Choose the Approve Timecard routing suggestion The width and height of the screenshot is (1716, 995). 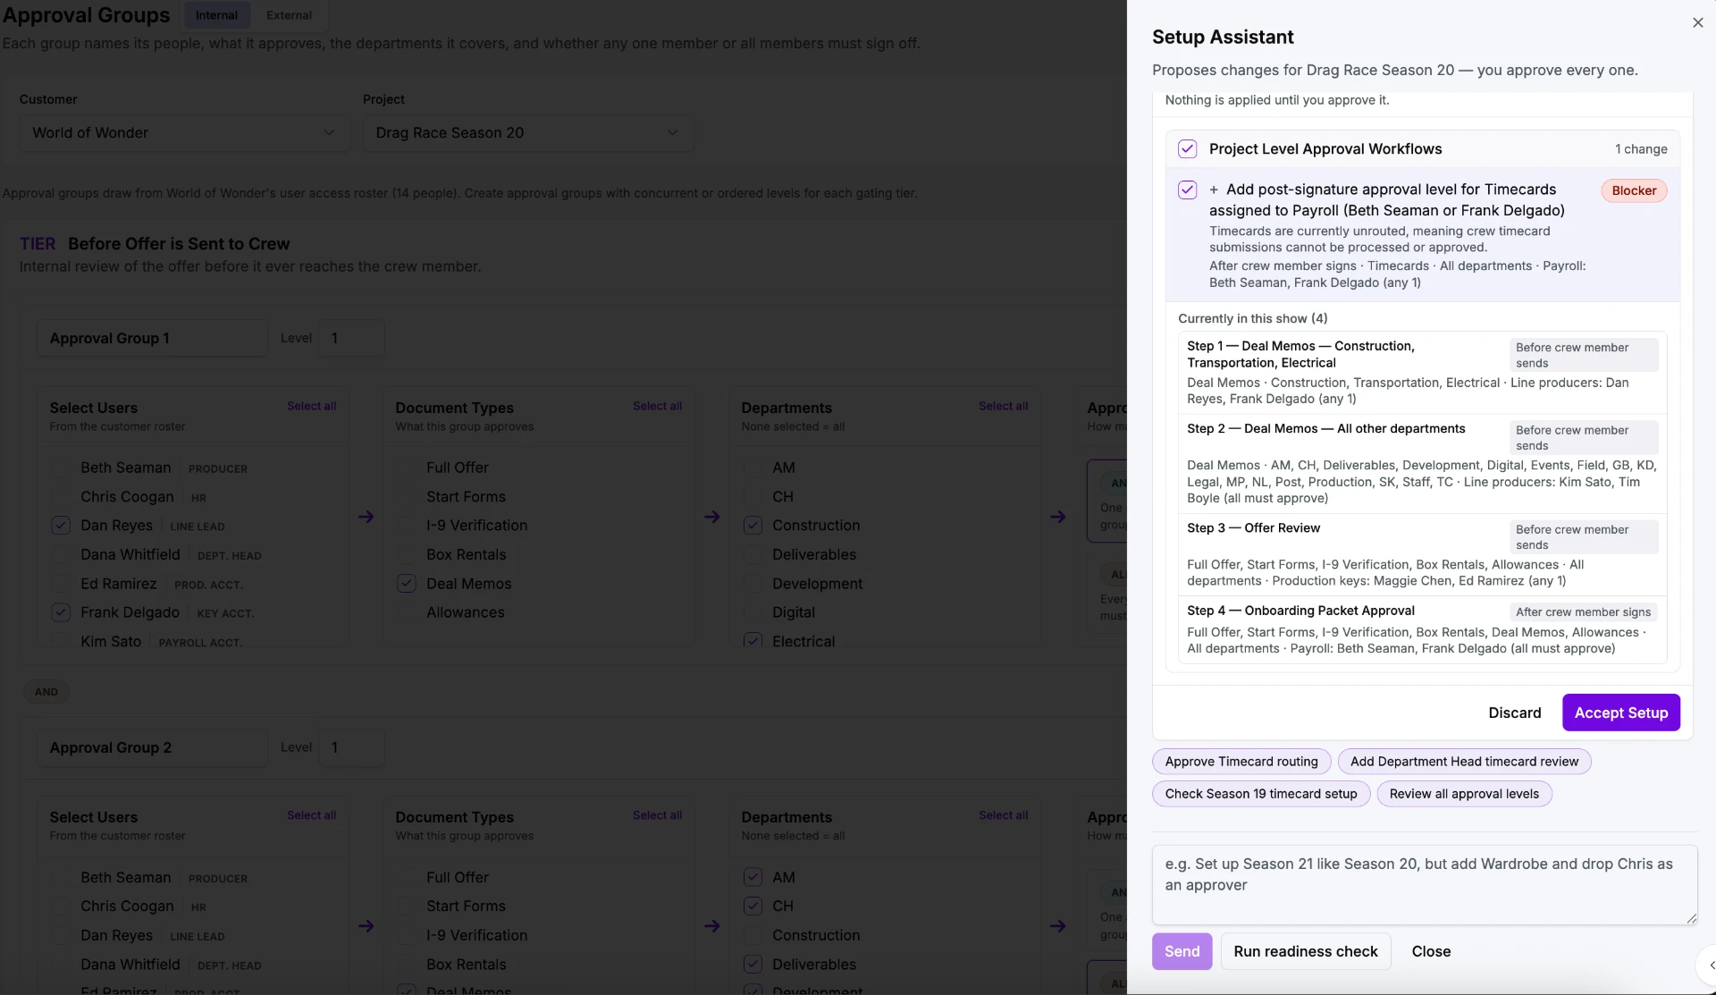coord(1241,762)
